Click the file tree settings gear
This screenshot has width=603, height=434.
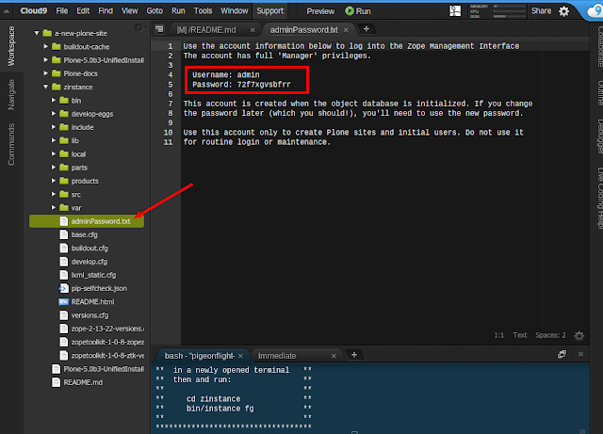pyautogui.click(x=139, y=27)
